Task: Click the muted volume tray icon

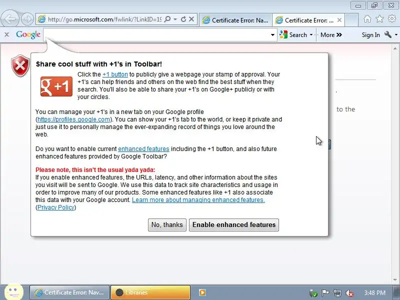Action: (349, 293)
